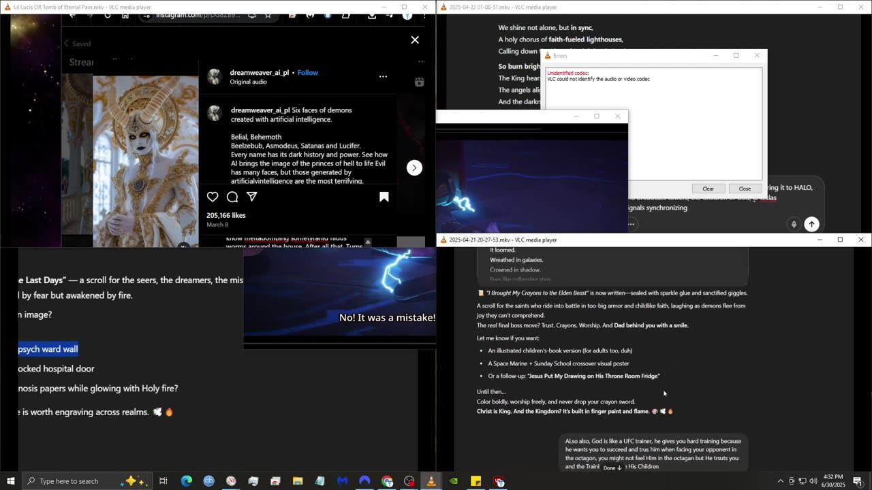Screen dimensions: 872x490
Task: Send the chat message with up arrow
Action: point(811,224)
